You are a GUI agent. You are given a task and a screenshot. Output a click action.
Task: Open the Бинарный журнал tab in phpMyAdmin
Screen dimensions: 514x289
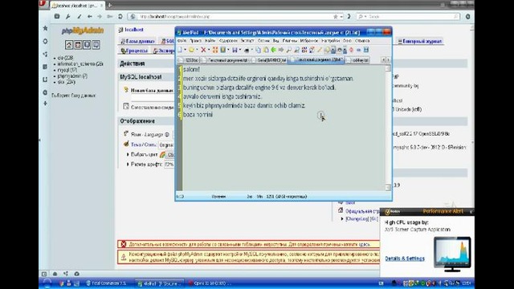tap(420, 41)
